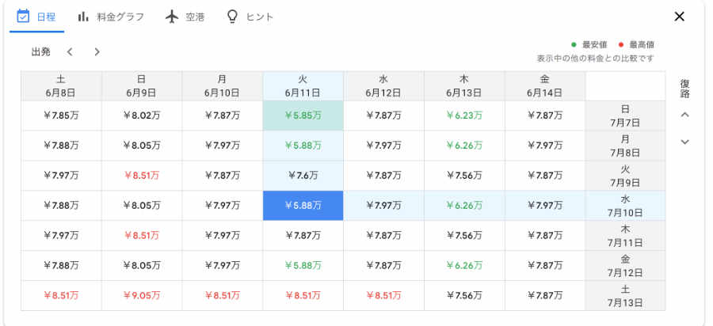
Task: Click the 出発 departure label
Action: pos(40,51)
